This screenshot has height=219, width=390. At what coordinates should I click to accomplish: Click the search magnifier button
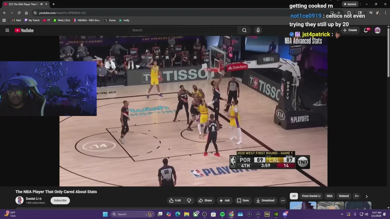244,30
